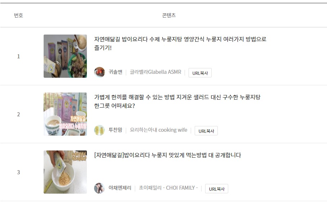327x203 pixels.
Task: Open title [자연애닮길]밥이요리다 누룽지 맛있게 먹는방법
Action: 167,155
